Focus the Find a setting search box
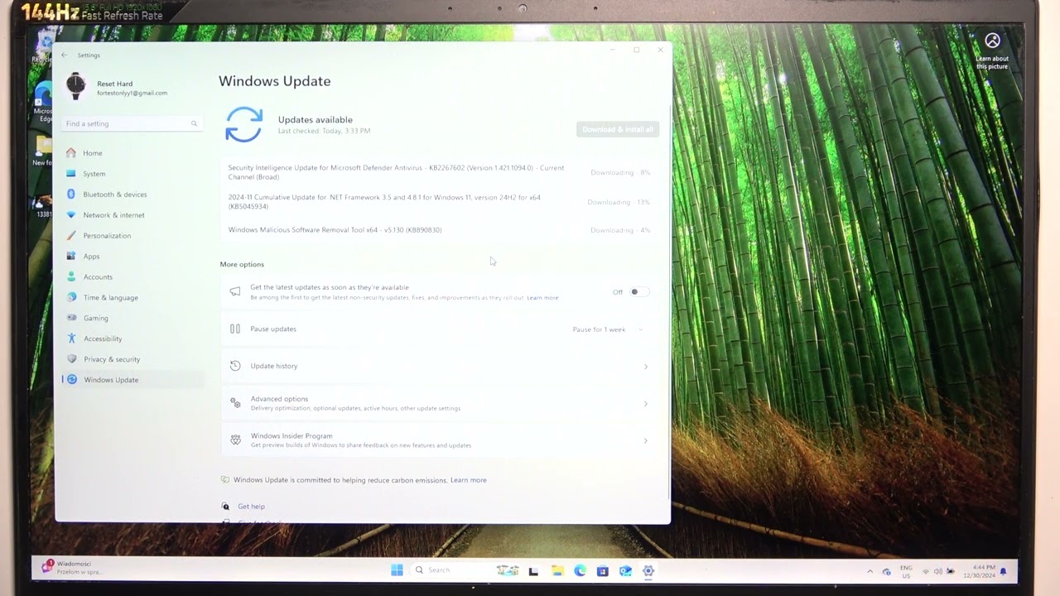 pyautogui.click(x=131, y=123)
